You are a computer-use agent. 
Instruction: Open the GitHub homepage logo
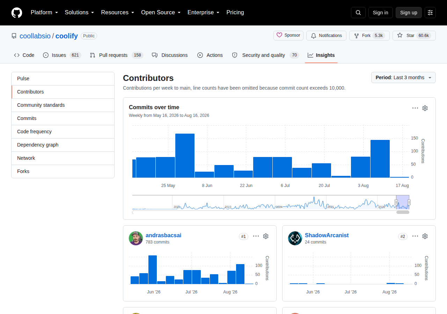[x=17, y=13]
